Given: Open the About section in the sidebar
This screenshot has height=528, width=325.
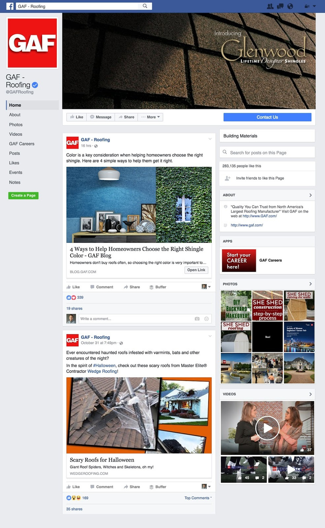Looking at the screenshot, I should point(15,115).
